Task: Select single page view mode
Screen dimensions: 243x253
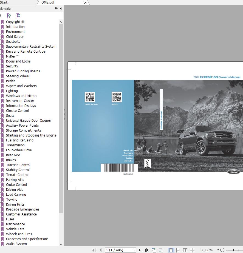Action: tap(171, 250)
